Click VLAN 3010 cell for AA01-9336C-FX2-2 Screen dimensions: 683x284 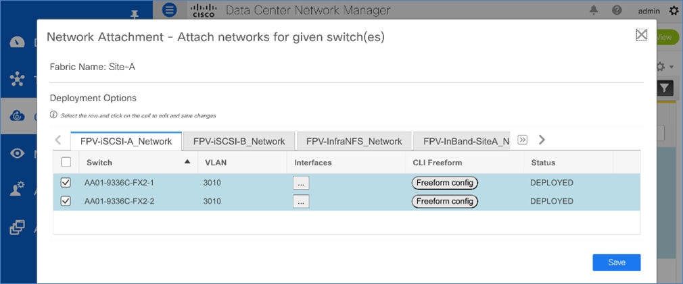pos(212,201)
